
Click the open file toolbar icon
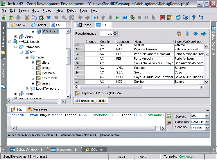(11, 18)
